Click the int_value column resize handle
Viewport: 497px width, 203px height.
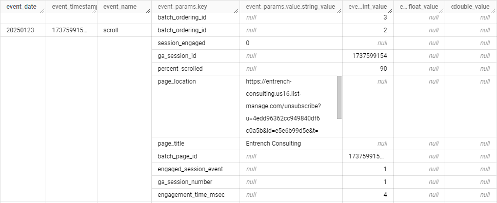click(390, 11)
